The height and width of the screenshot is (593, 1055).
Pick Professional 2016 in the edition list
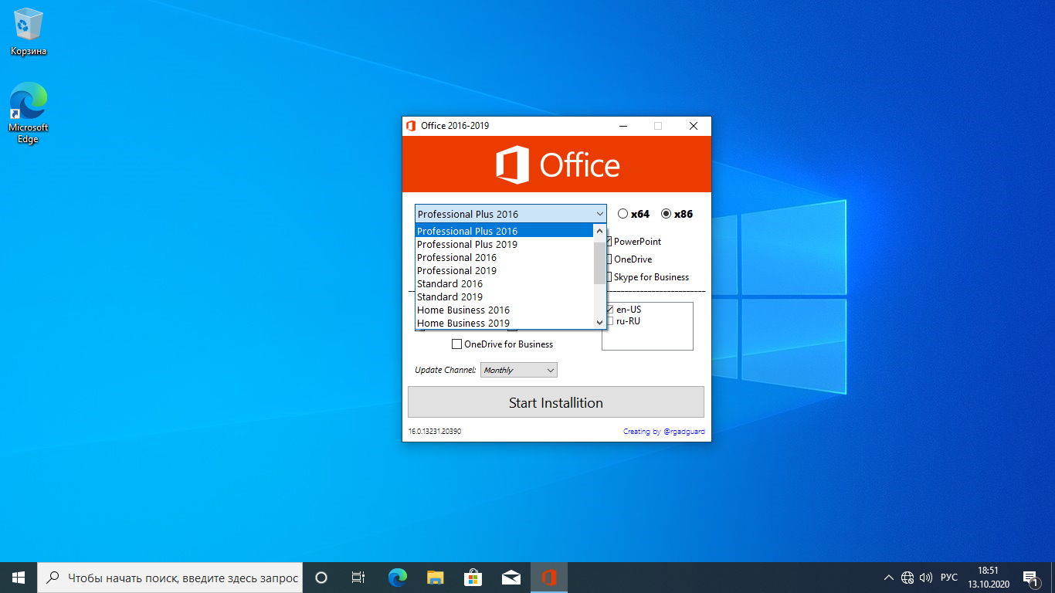pyautogui.click(x=504, y=257)
